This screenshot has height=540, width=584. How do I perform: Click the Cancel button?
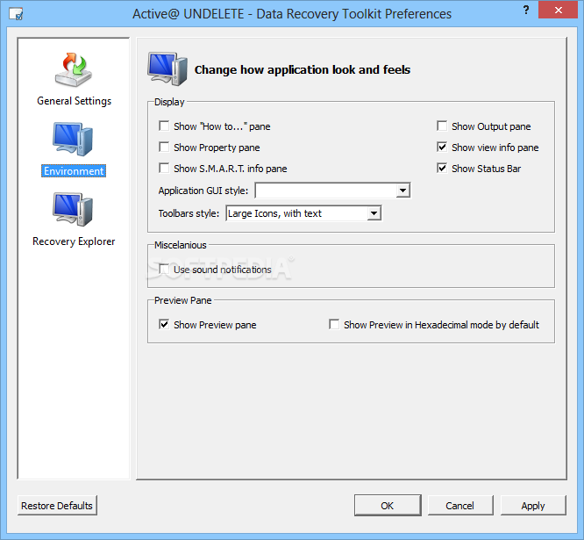(x=460, y=506)
